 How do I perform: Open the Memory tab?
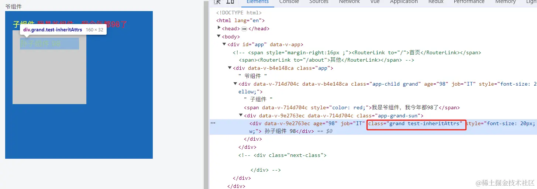click(x=505, y=2)
